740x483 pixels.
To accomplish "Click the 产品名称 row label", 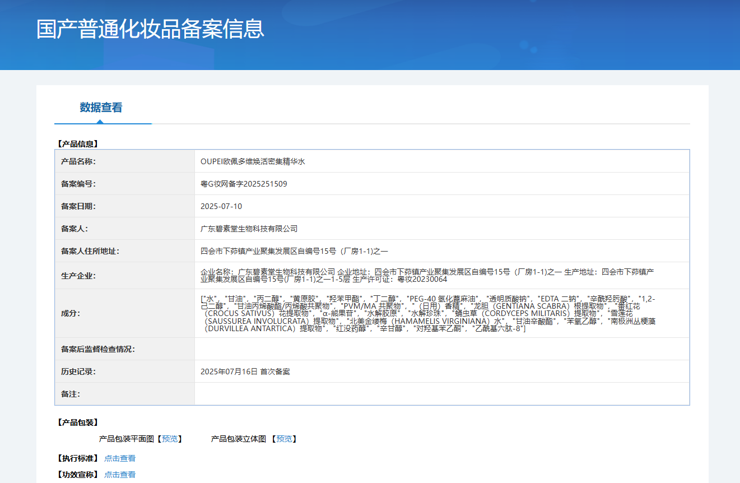I will point(78,161).
